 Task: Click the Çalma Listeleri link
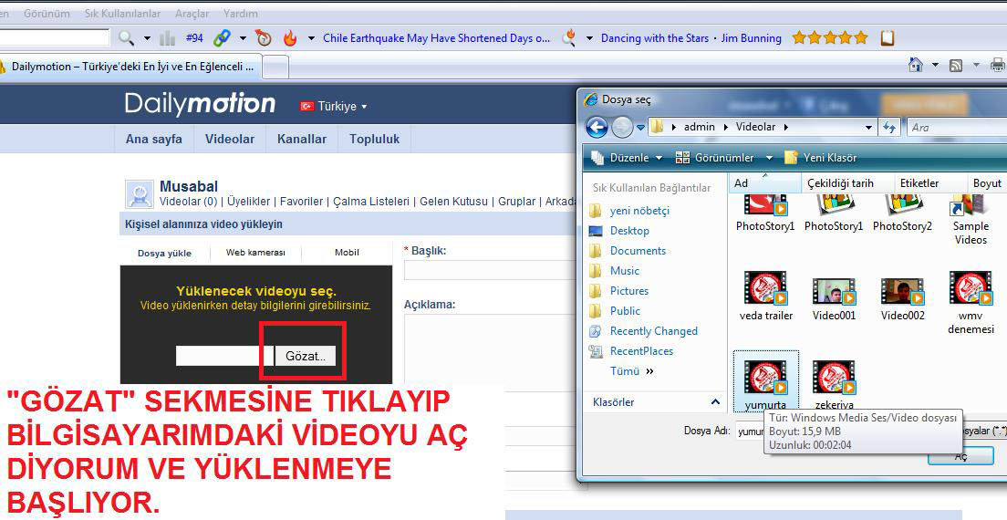(371, 202)
